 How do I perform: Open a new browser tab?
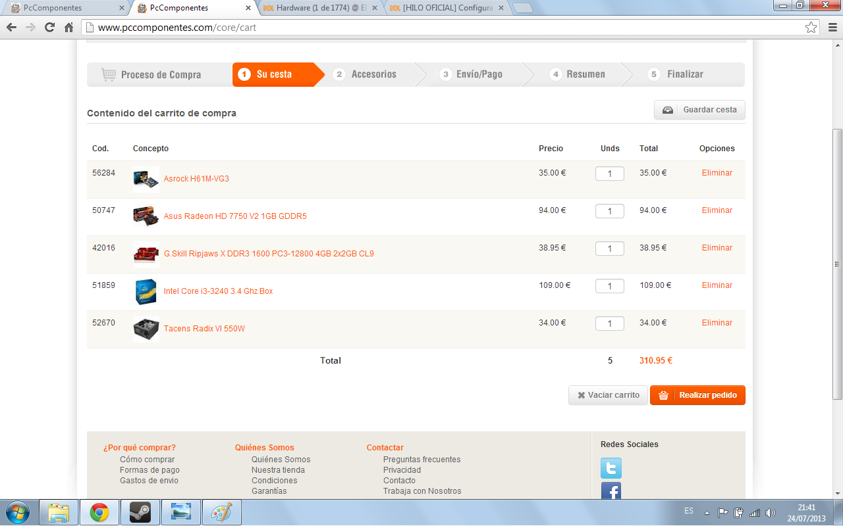[x=522, y=9]
